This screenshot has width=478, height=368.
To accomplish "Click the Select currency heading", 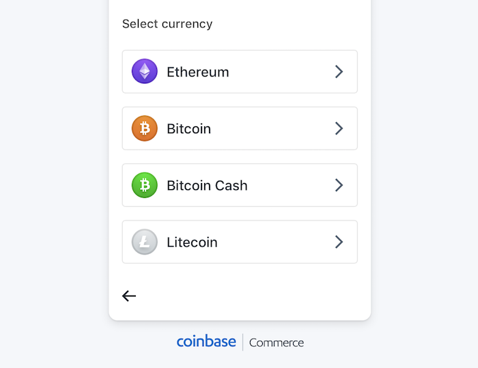I will pos(167,24).
